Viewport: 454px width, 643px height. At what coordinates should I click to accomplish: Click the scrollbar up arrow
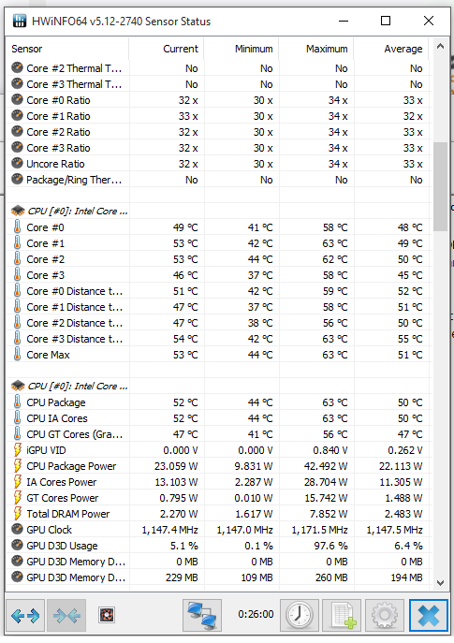(x=441, y=47)
